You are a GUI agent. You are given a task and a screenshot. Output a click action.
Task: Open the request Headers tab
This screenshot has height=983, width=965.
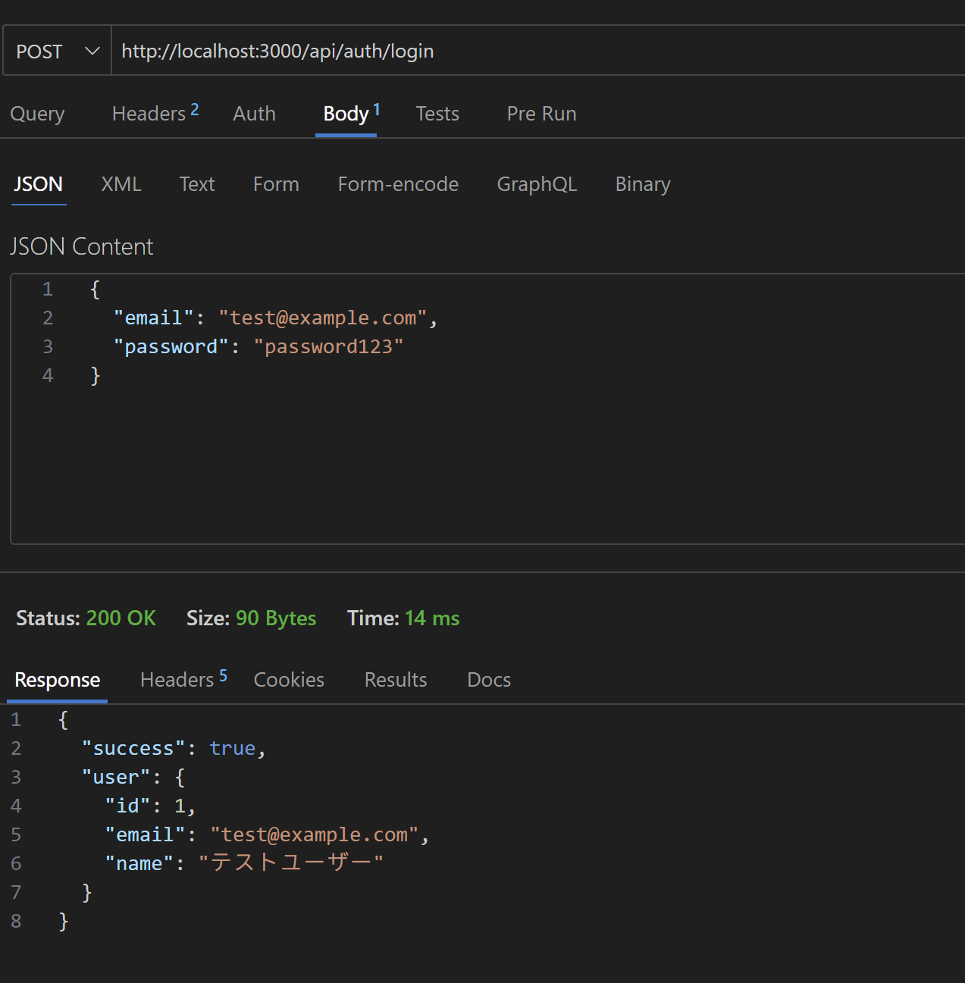(x=155, y=114)
